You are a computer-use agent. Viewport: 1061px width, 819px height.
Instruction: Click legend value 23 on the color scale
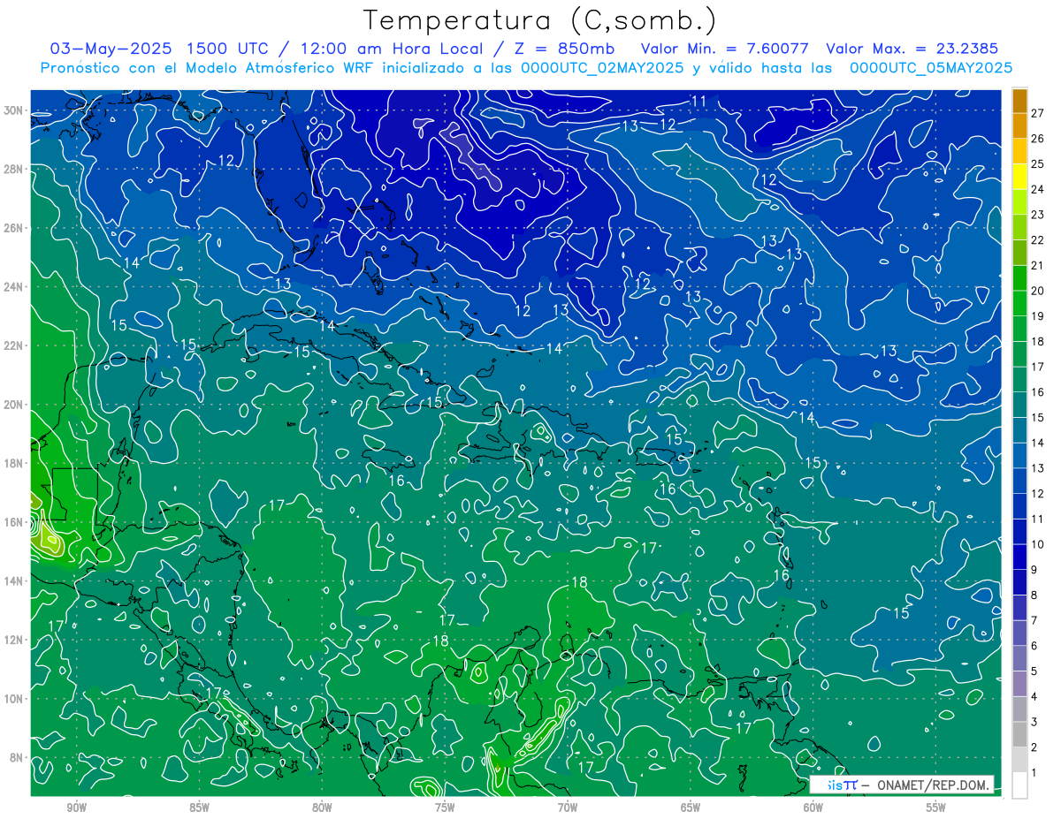[x=1037, y=215]
